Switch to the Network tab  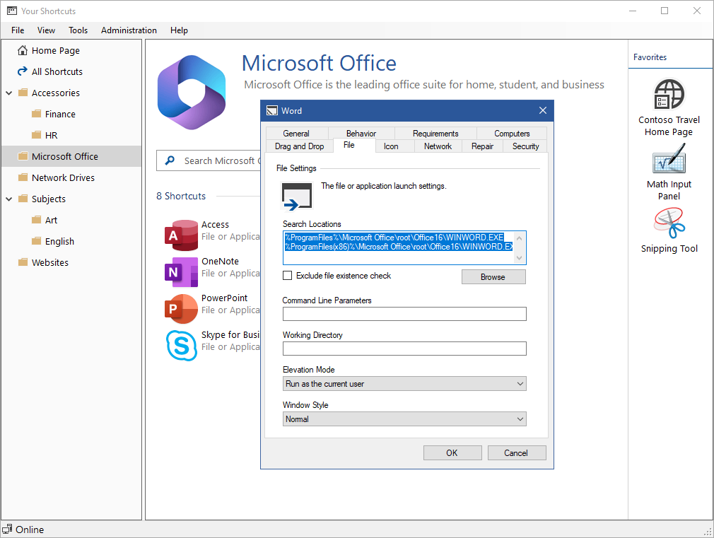(438, 146)
